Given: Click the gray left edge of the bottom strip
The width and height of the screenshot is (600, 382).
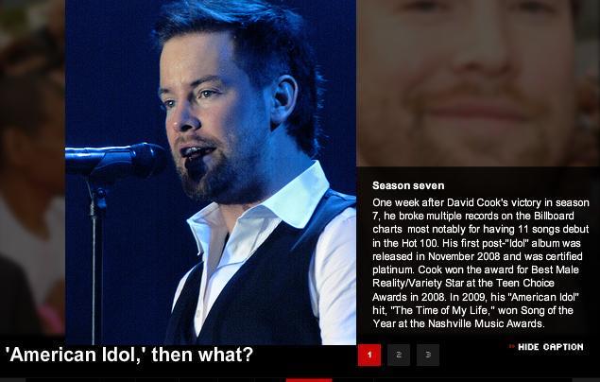Looking at the screenshot, I should (x=12, y=380).
